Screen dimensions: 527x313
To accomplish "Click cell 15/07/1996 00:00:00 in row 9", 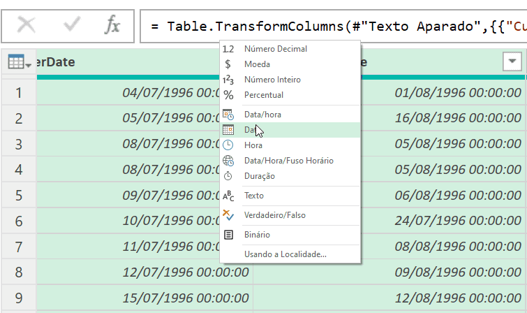I will 144,298.
